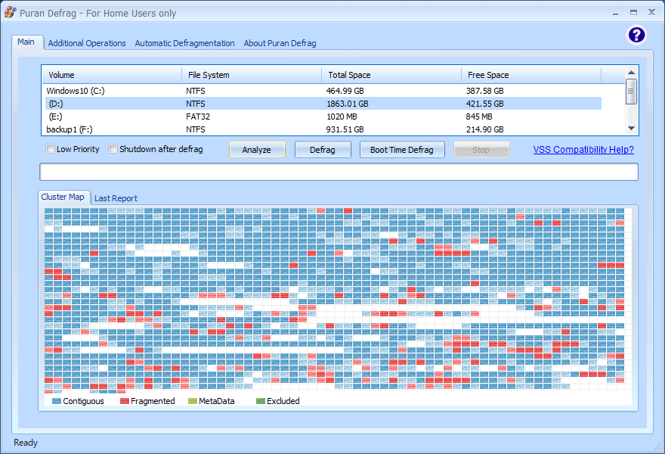
Task: Click the Analyze button
Action: tap(257, 150)
